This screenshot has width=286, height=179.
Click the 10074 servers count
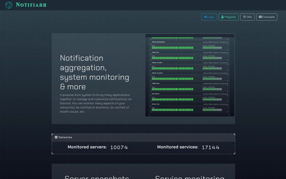(119, 148)
